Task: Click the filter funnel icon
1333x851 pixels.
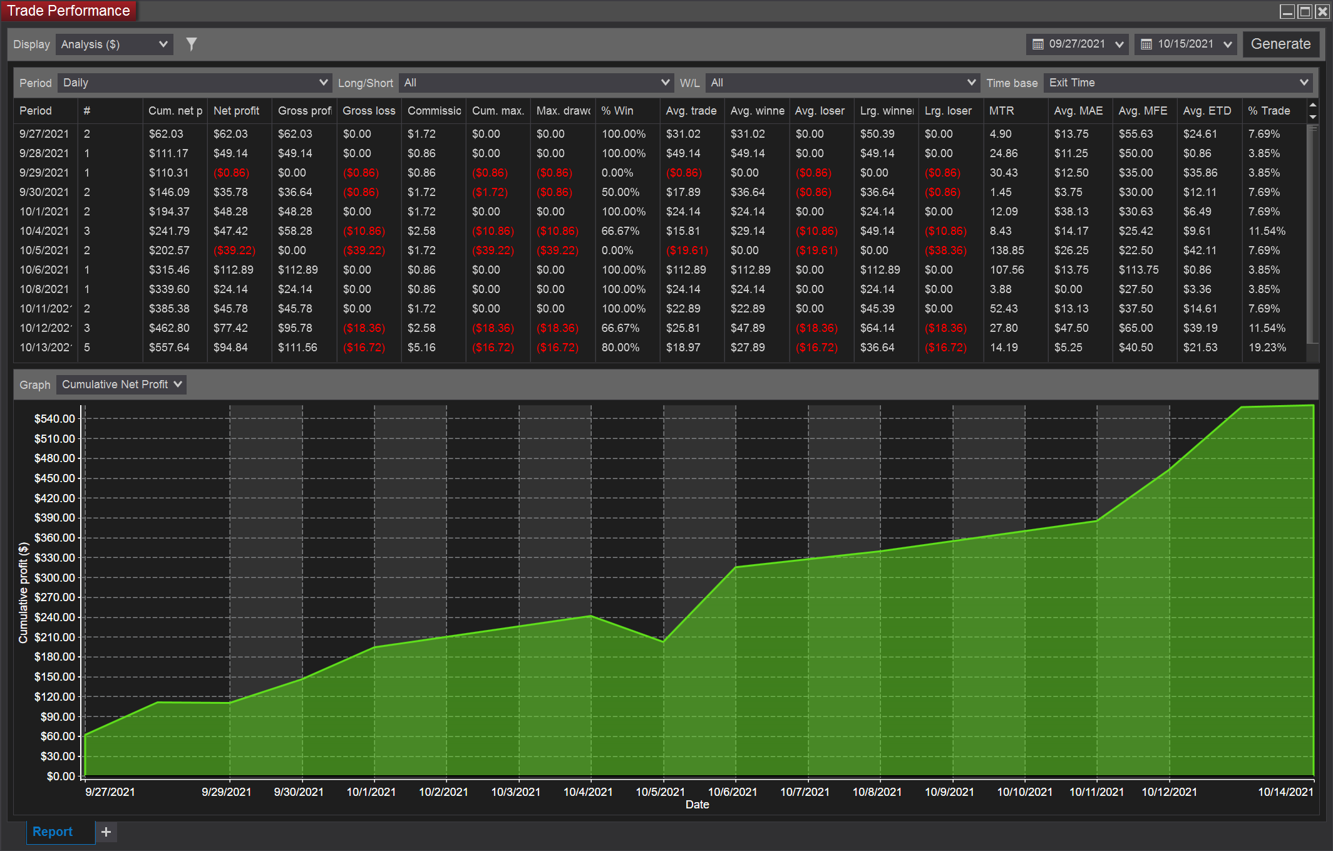Action: coord(192,44)
